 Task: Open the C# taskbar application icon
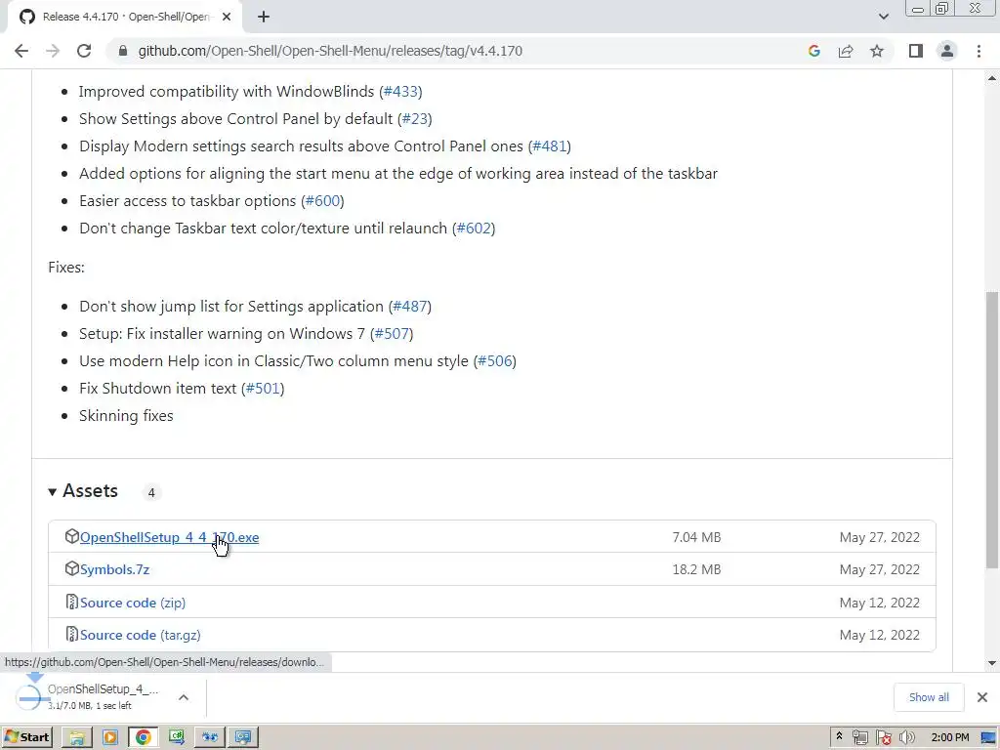point(177,737)
